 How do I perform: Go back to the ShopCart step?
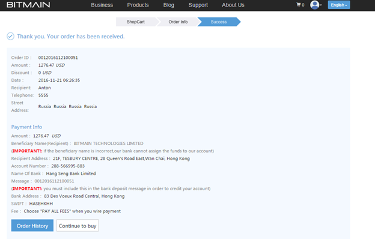click(x=135, y=22)
